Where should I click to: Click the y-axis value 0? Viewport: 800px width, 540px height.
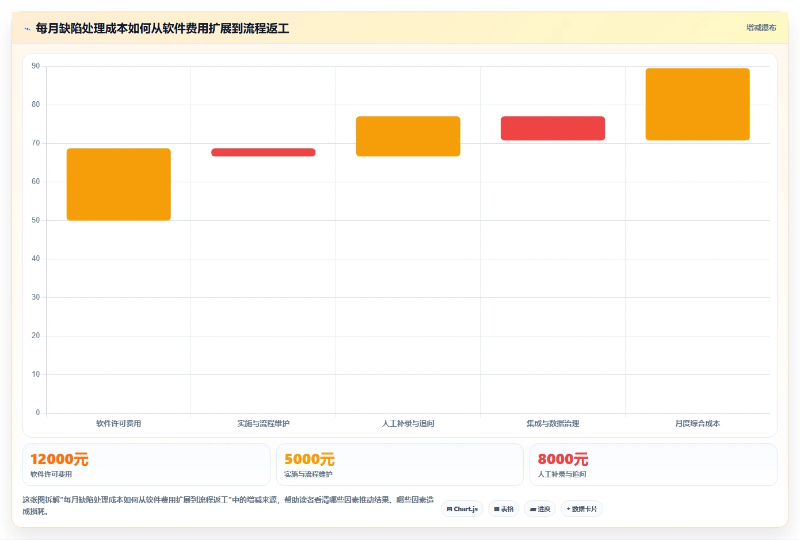point(38,412)
